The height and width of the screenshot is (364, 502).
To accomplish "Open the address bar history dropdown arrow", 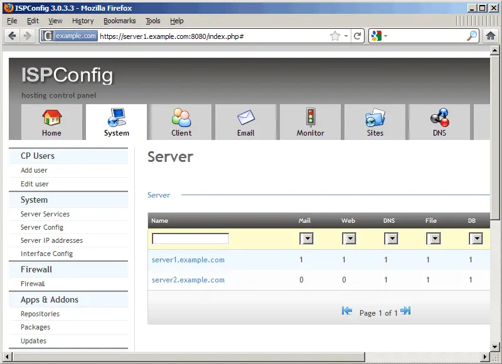I will (346, 36).
